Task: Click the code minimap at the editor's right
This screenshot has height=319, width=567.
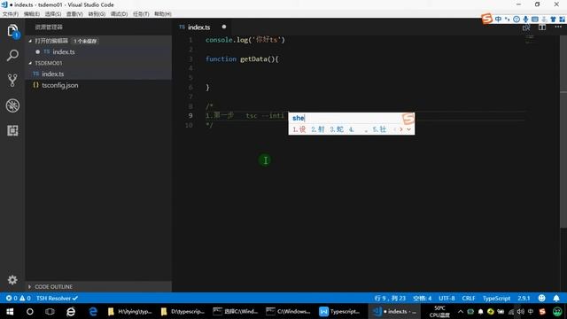Action: click(530, 39)
